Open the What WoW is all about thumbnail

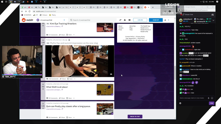105,90
